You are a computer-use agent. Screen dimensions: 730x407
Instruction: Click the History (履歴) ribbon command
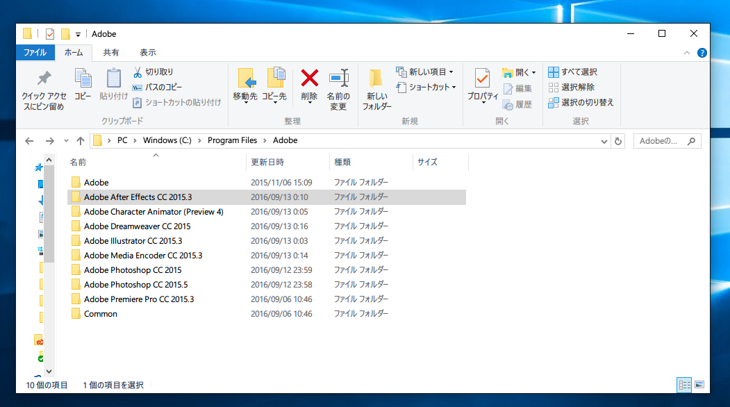coord(517,105)
